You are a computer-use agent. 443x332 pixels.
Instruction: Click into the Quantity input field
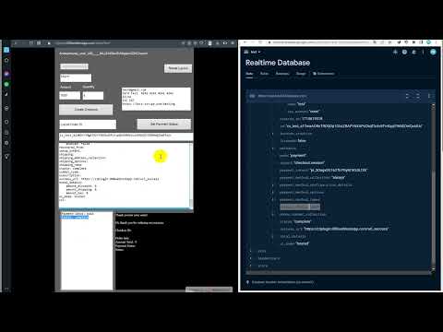93,96
